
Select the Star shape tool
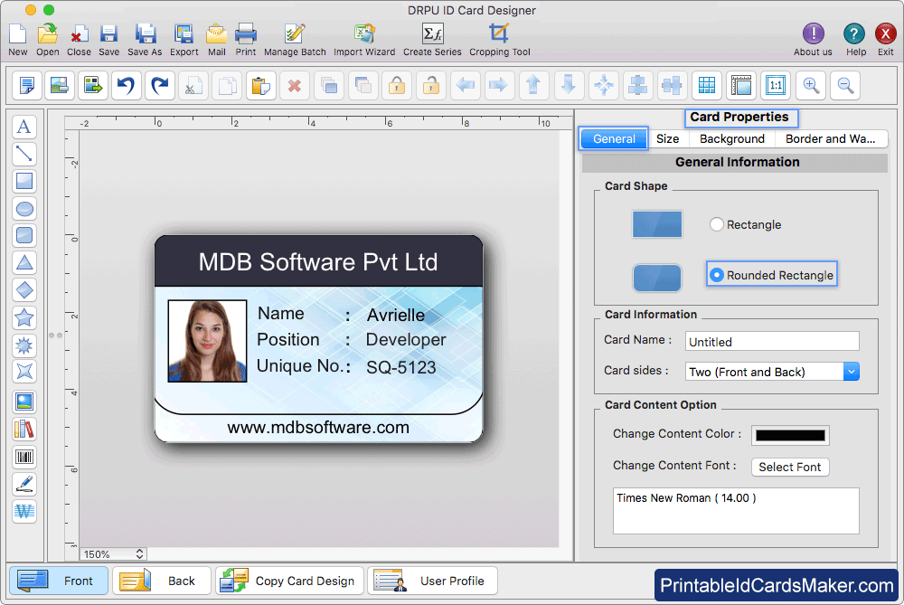(24, 317)
